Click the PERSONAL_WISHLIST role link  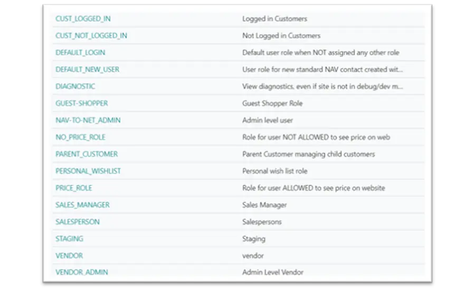click(x=88, y=171)
